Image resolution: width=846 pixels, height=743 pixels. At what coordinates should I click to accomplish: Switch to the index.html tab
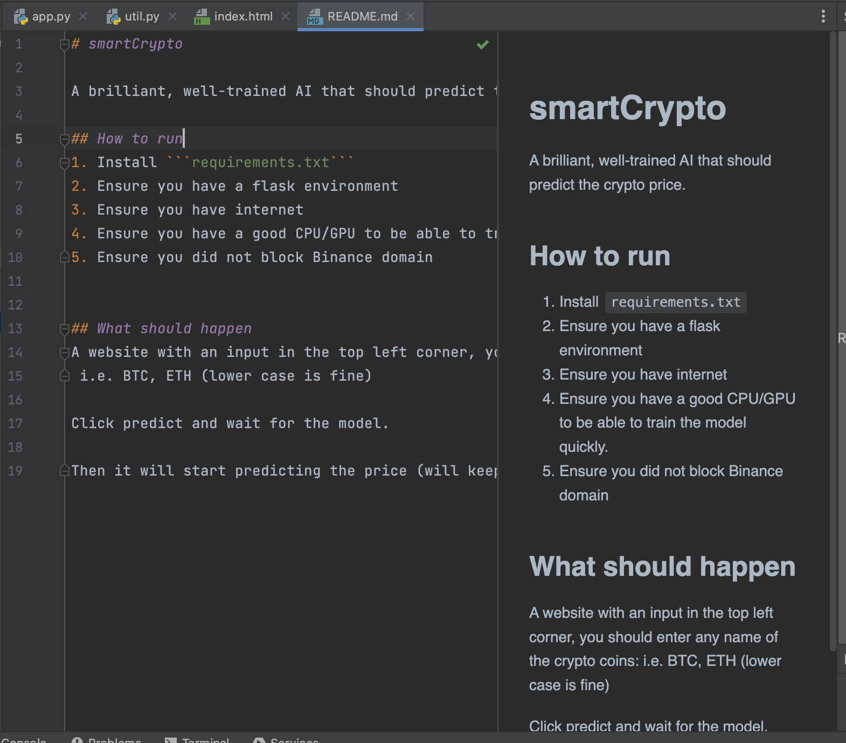click(243, 16)
